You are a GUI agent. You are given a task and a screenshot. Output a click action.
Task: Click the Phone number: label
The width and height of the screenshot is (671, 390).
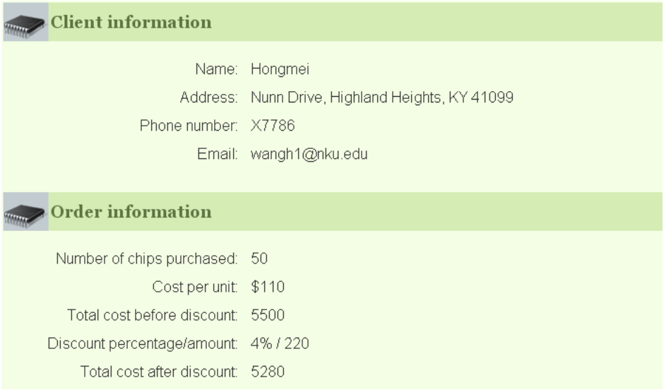coord(189,126)
